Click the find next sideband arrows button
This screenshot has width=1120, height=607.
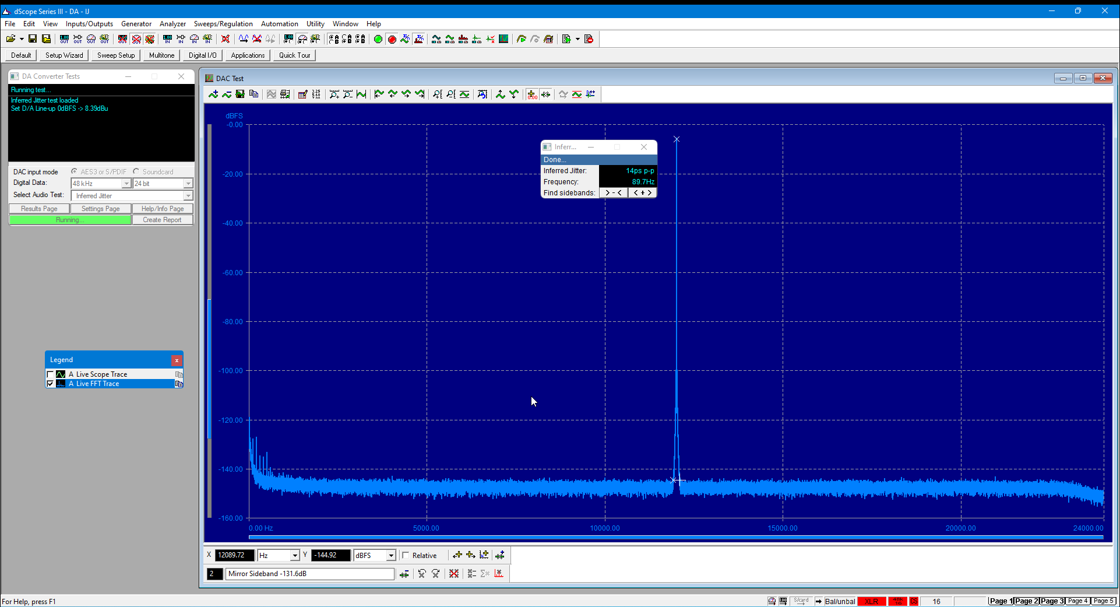642,193
